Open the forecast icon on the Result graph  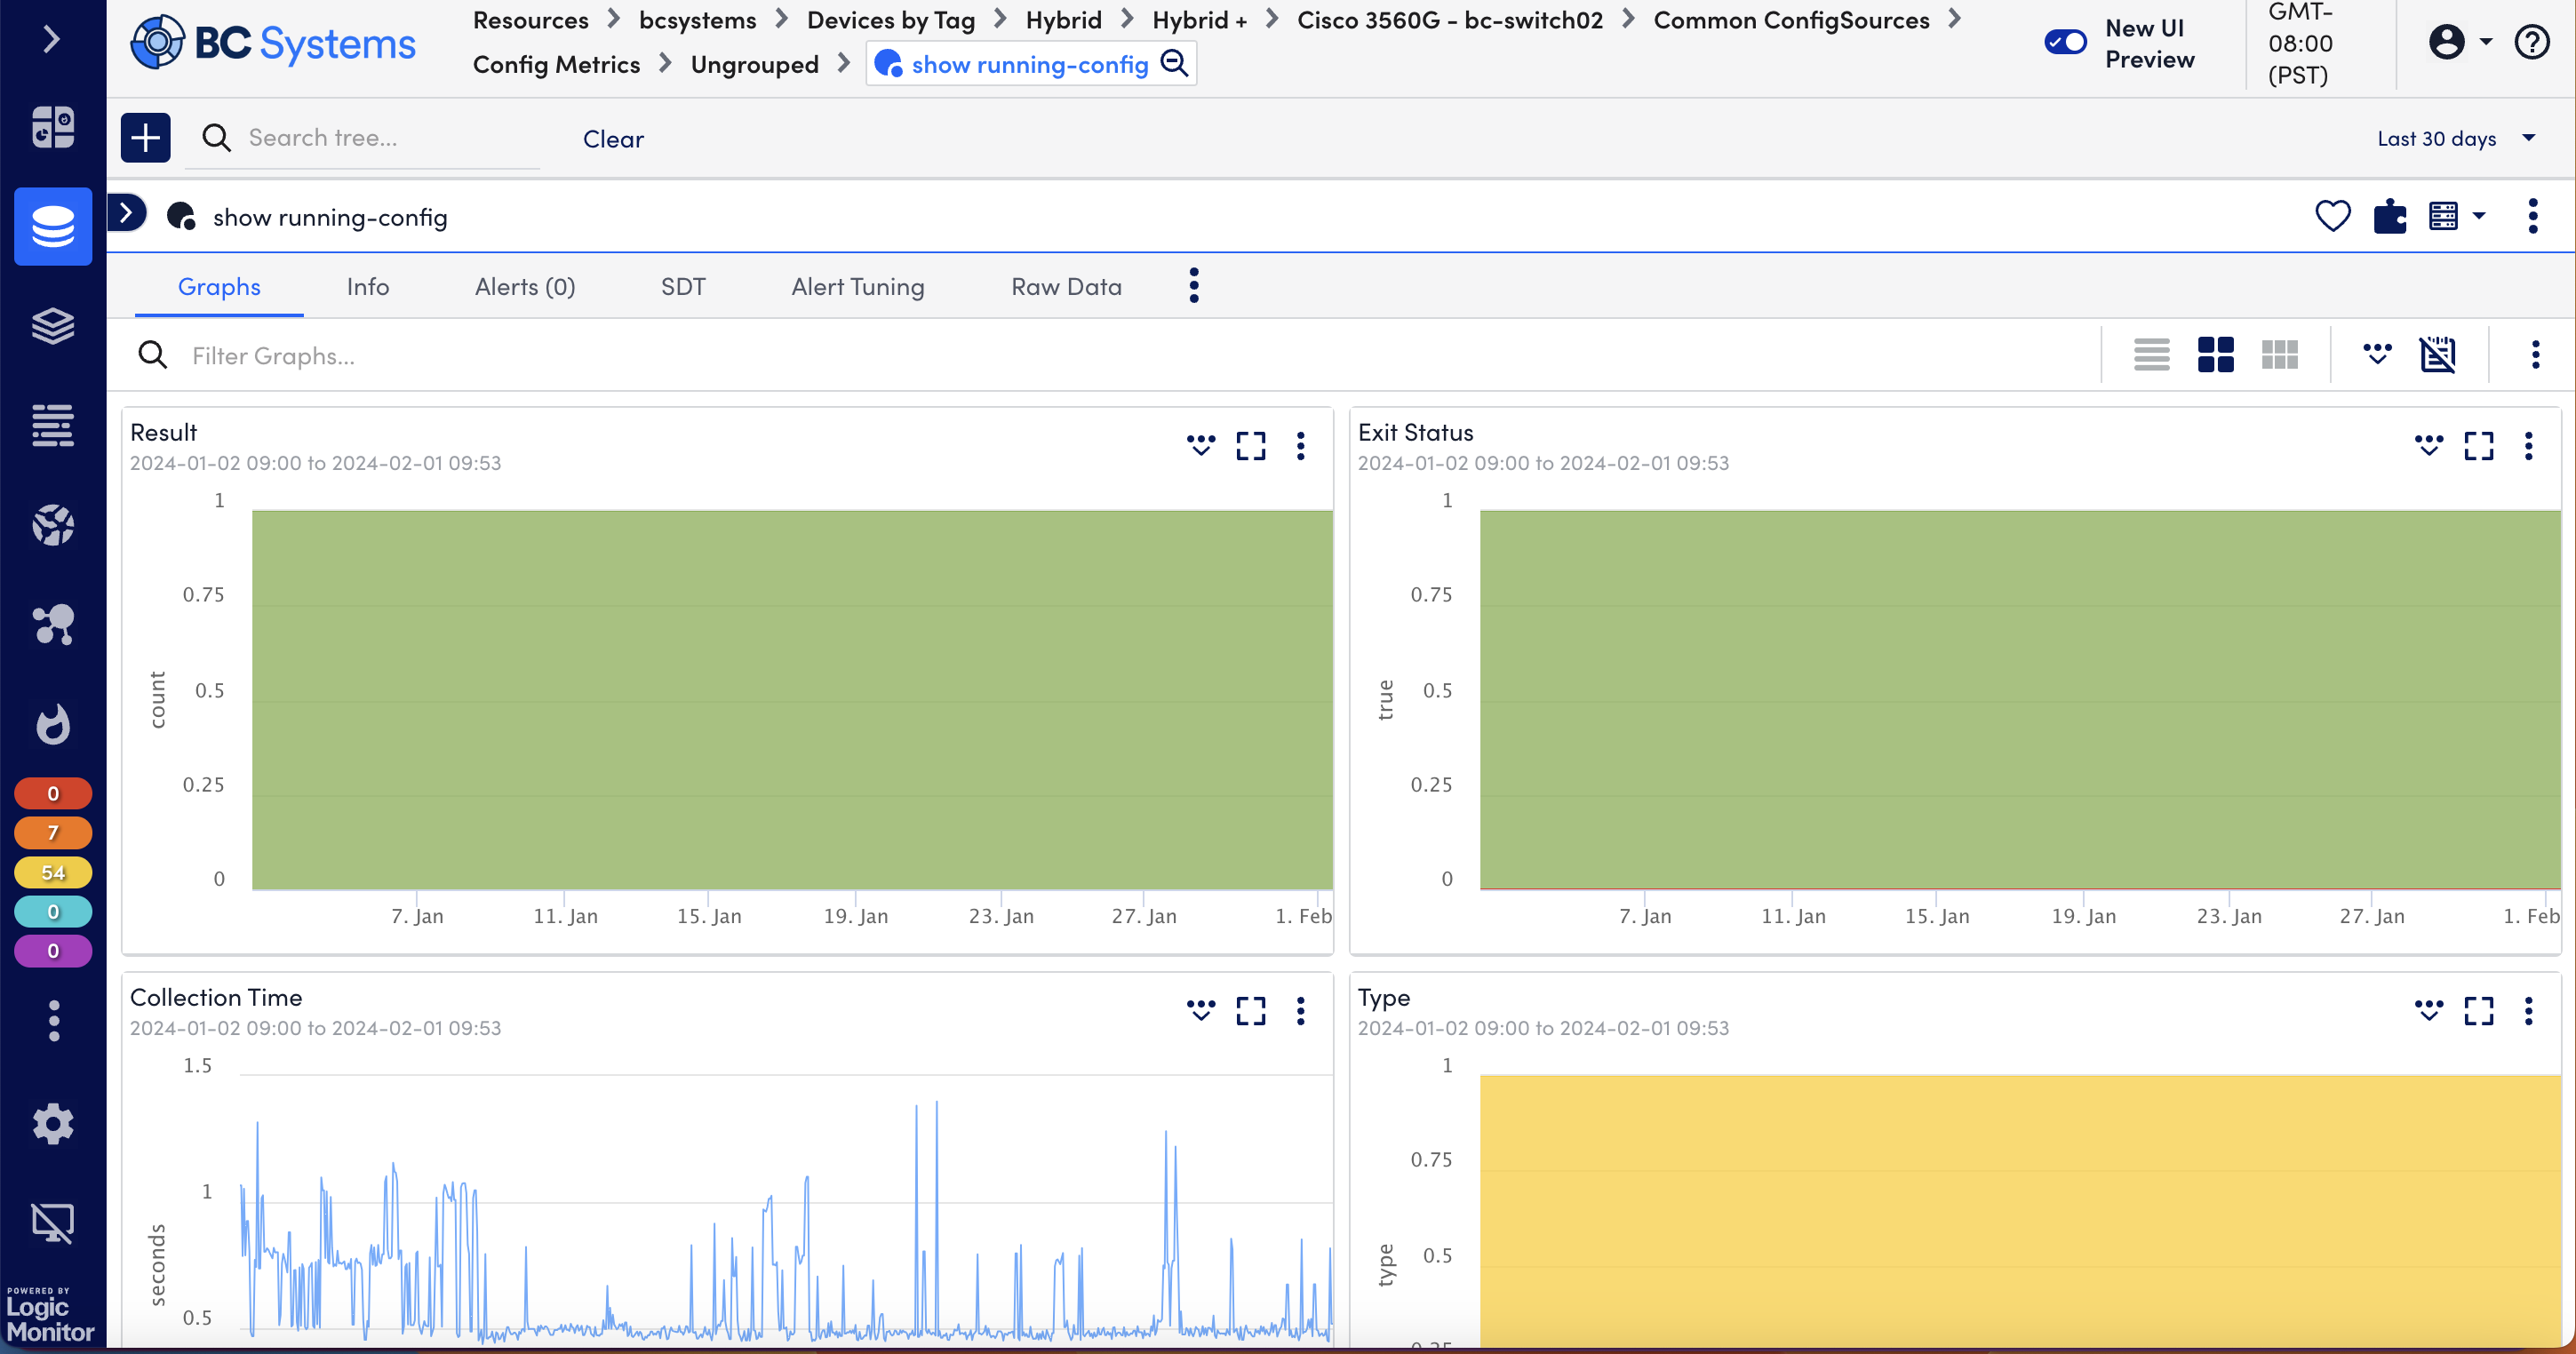(x=1200, y=446)
